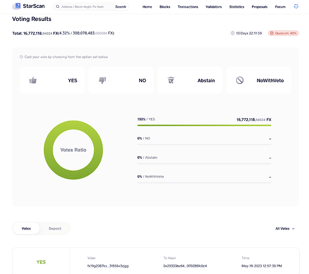Viewport: 309px width, 274px height.
Task: Click the StarScan logo icon
Action: coord(16,6)
